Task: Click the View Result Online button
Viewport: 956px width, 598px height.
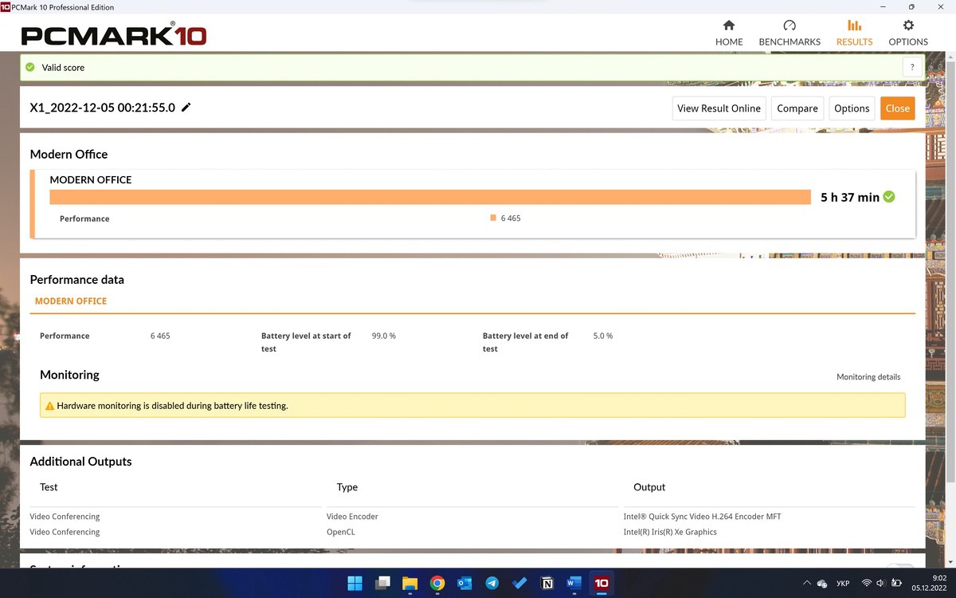Action: pos(719,108)
